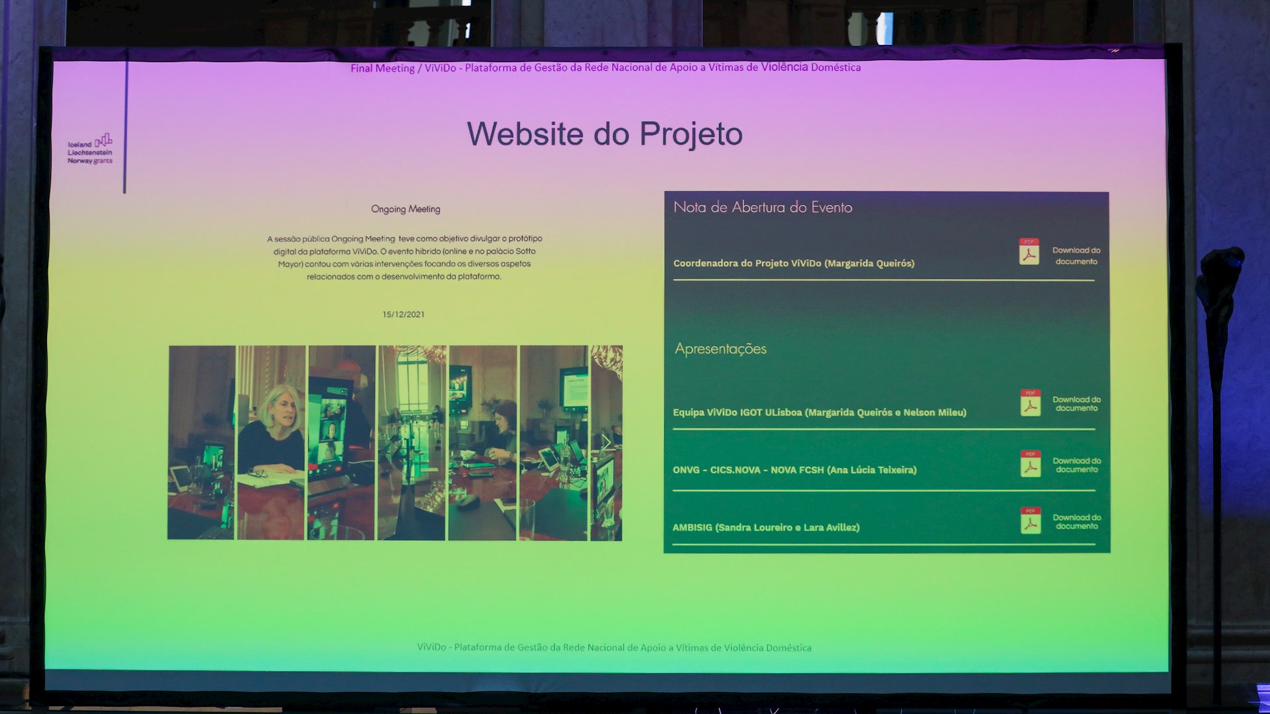Click Download do documento for Ana Lúcia Teixeira

(x=1076, y=465)
